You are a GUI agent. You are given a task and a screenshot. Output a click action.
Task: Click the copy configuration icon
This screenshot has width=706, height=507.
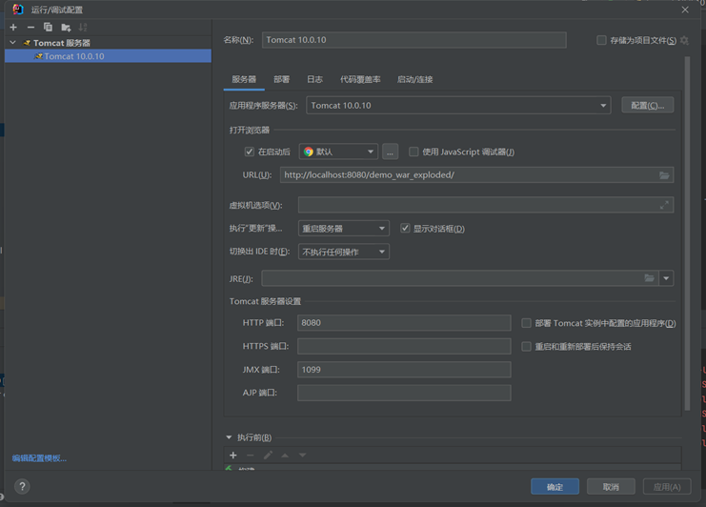48,28
